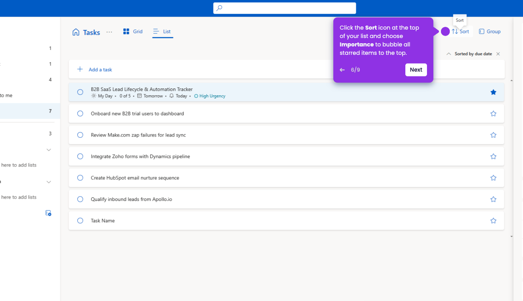This screenshot has width=523, height=301.
Task: Check off Create HubSpot email nurture sequence
Action: point(80,178)
